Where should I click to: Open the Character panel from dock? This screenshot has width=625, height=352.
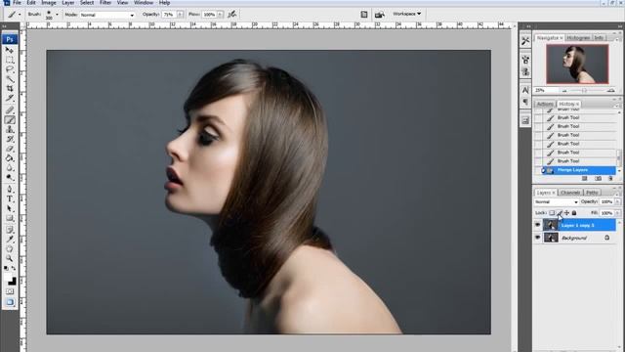(x=525, y=90)
